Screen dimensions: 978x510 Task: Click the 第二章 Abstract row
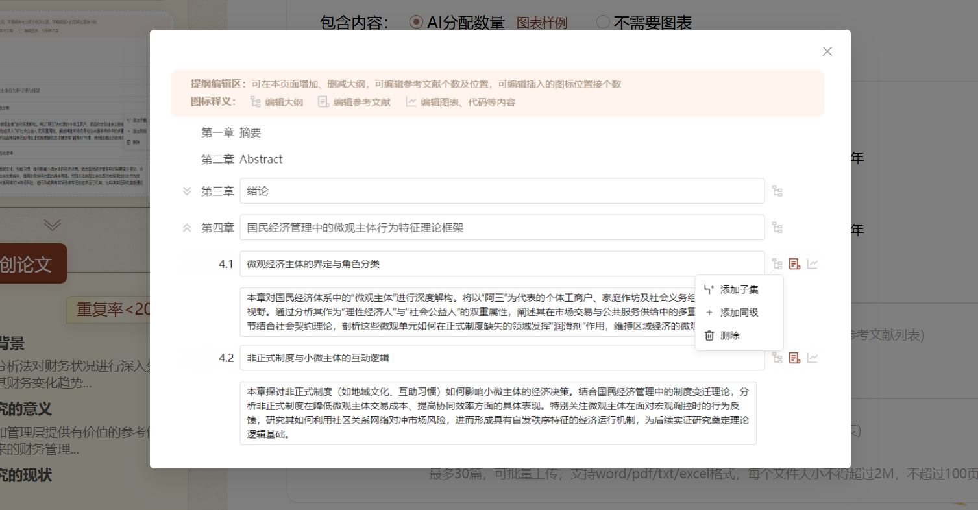coord(242,159)
